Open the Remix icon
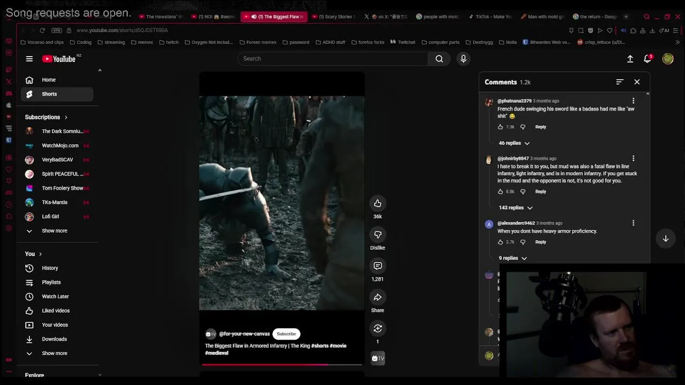 [x=378, y=328]
